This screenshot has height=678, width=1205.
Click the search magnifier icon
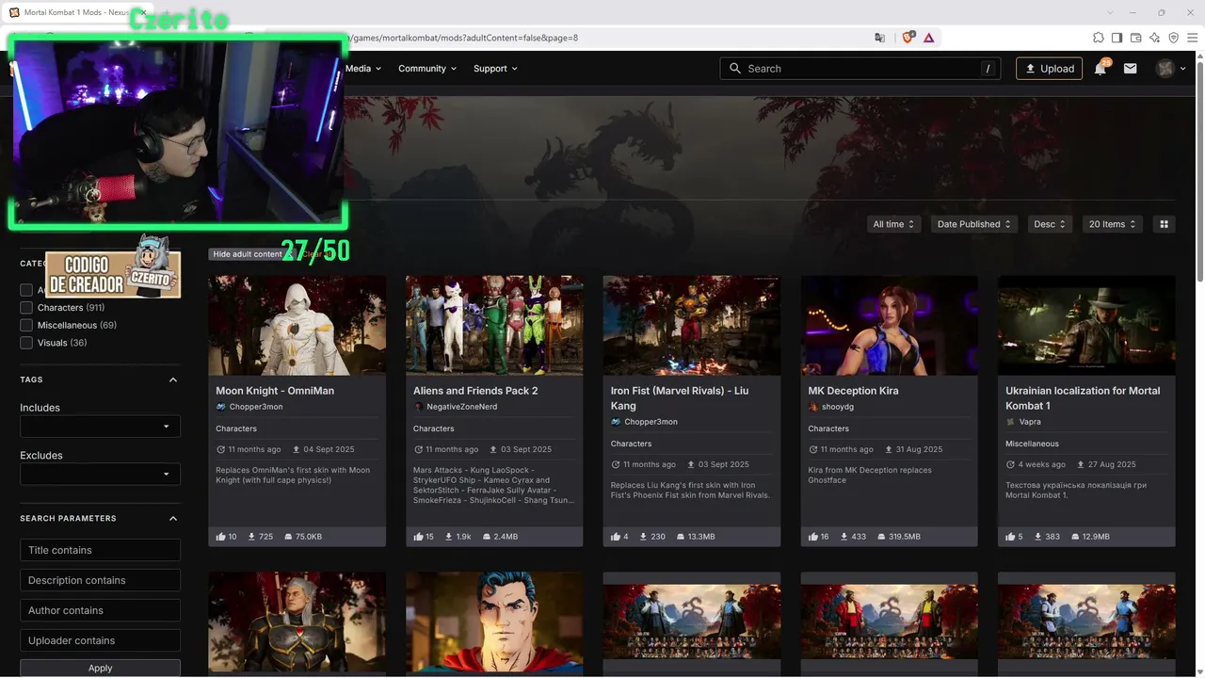point(735,69)
